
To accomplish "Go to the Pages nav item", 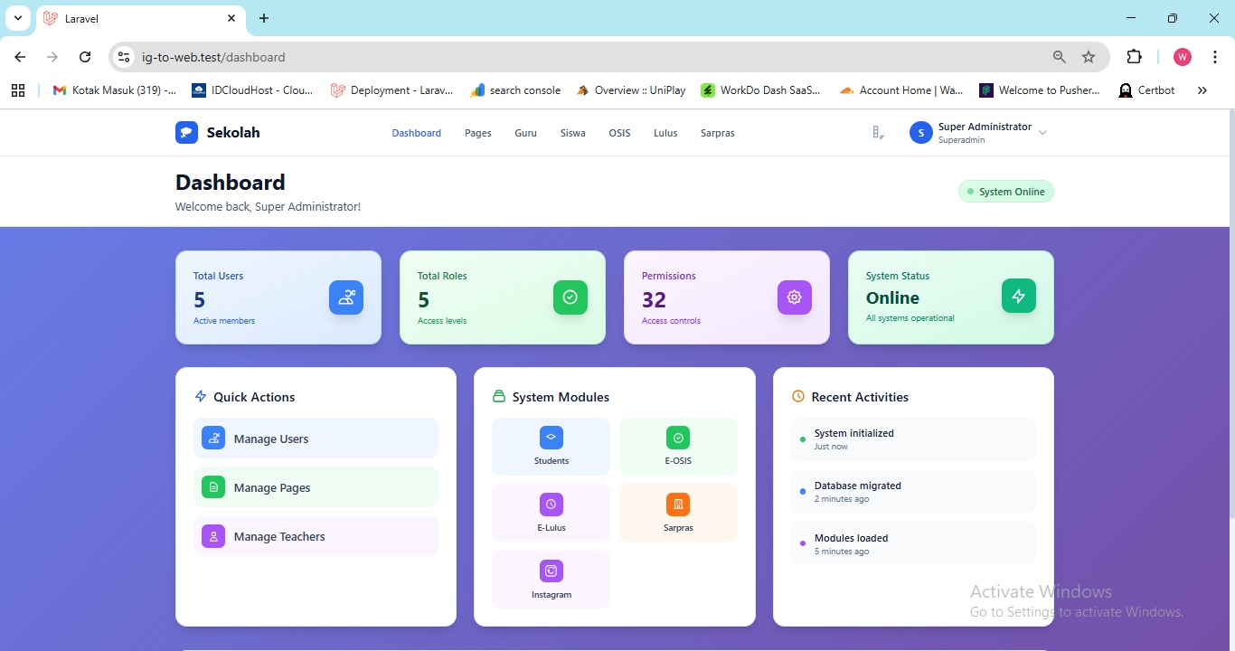I will [478, 133].
